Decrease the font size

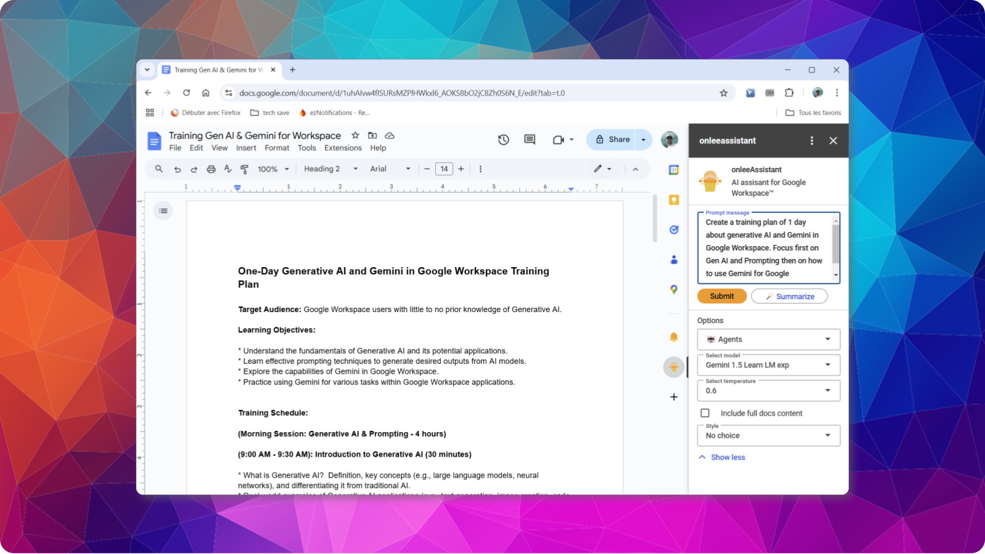click(427, 169)
